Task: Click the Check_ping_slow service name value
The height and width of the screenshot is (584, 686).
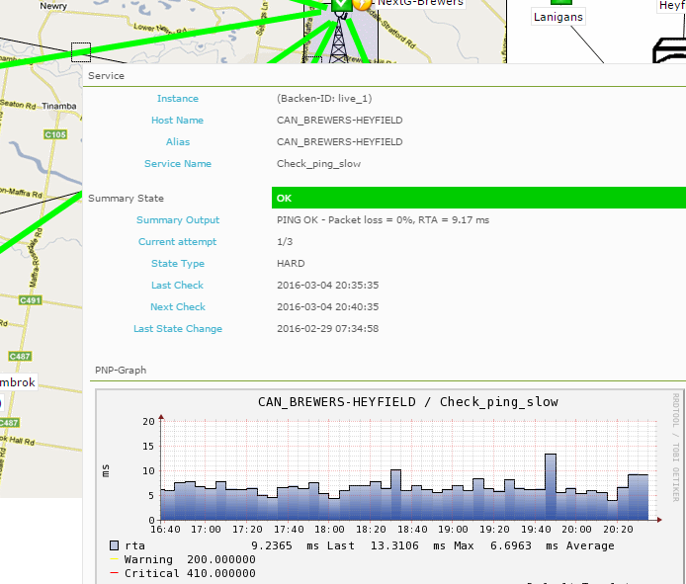Action: [318, 164]
